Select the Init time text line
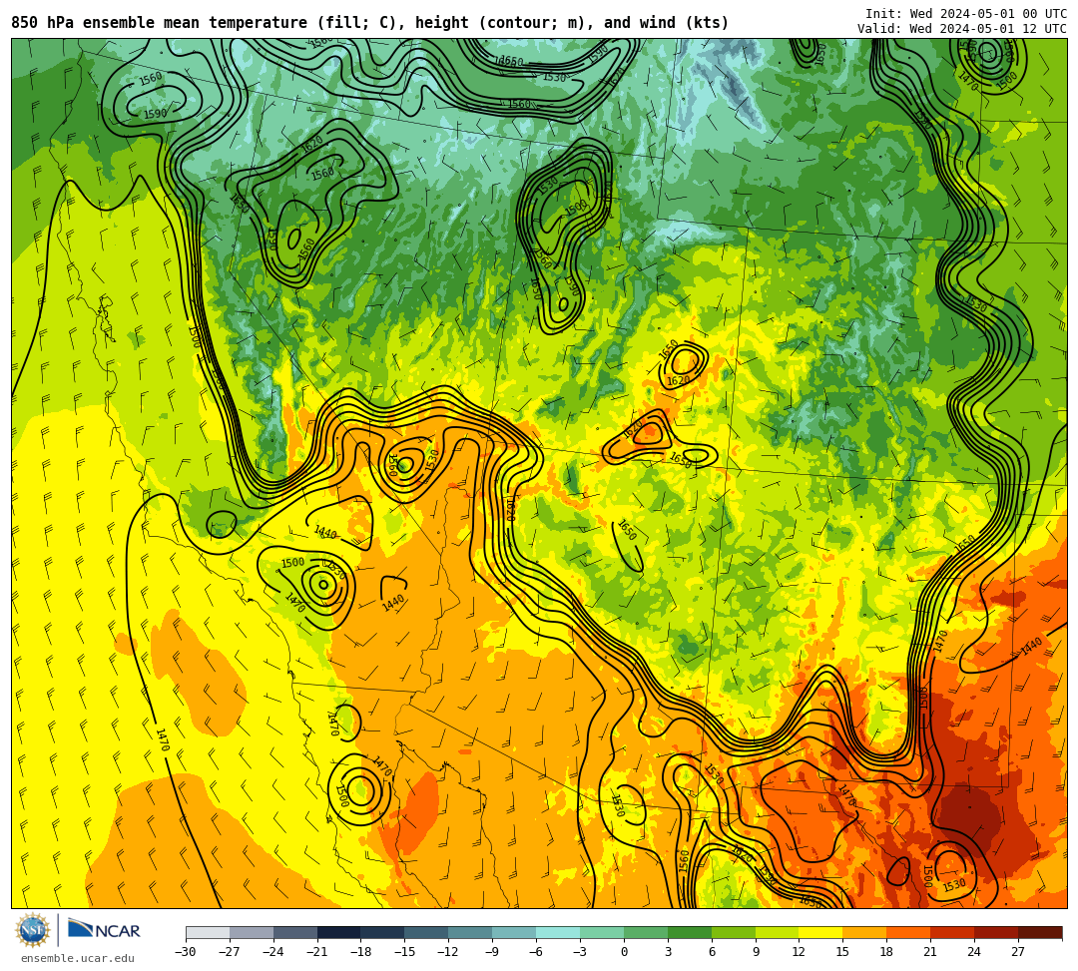This screenshot has height=971, width=1078. coord(966,14)
